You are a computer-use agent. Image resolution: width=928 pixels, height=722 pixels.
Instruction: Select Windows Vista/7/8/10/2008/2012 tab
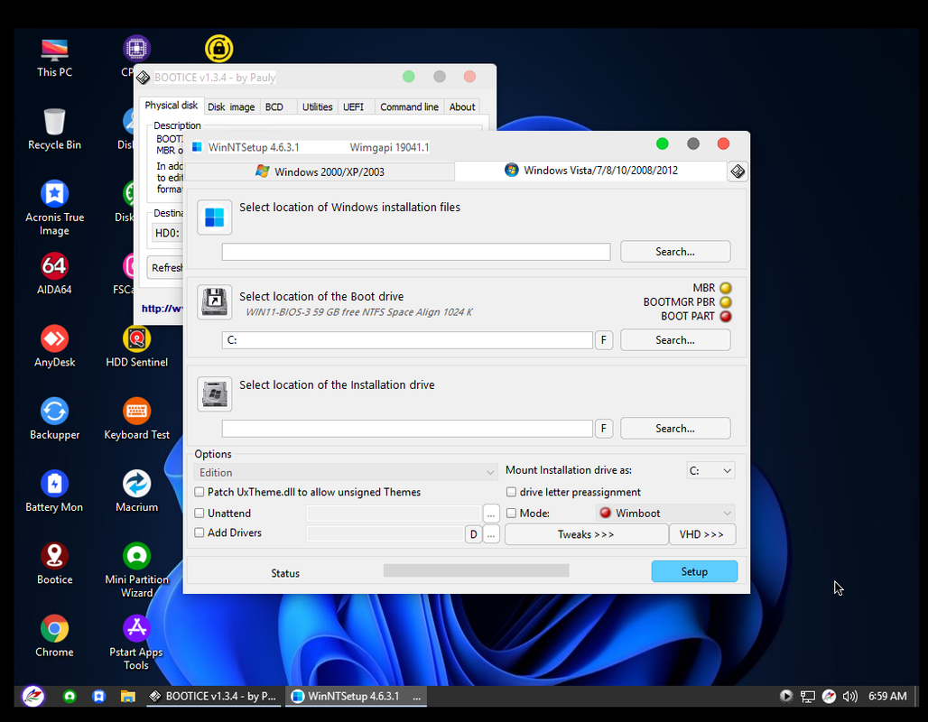[590, 171]
